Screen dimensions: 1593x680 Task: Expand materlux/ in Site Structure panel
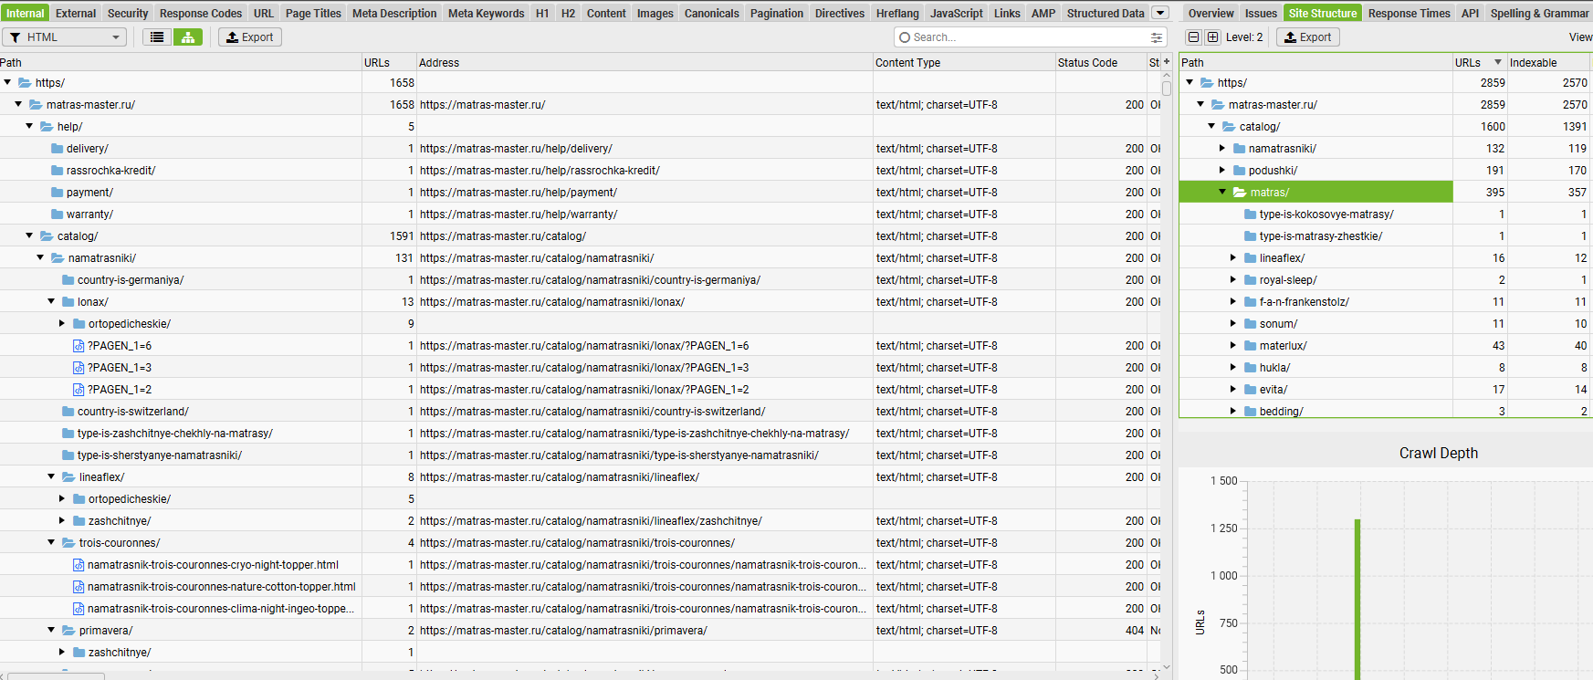(1233, 345)
